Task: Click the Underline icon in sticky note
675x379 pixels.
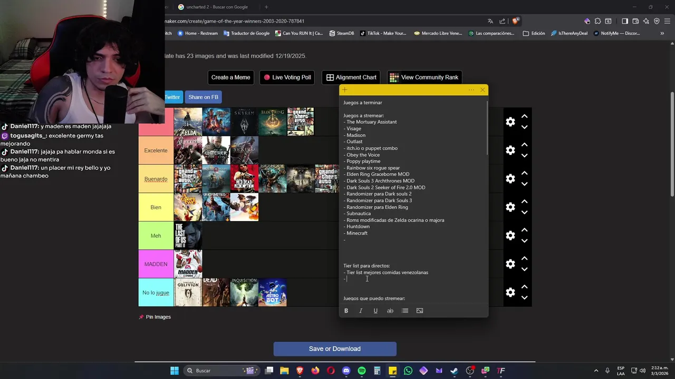Action: point(375,311)
